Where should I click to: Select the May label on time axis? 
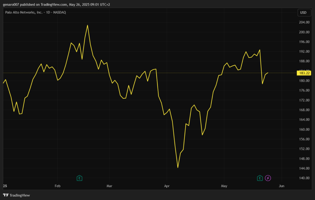point(224,186)
